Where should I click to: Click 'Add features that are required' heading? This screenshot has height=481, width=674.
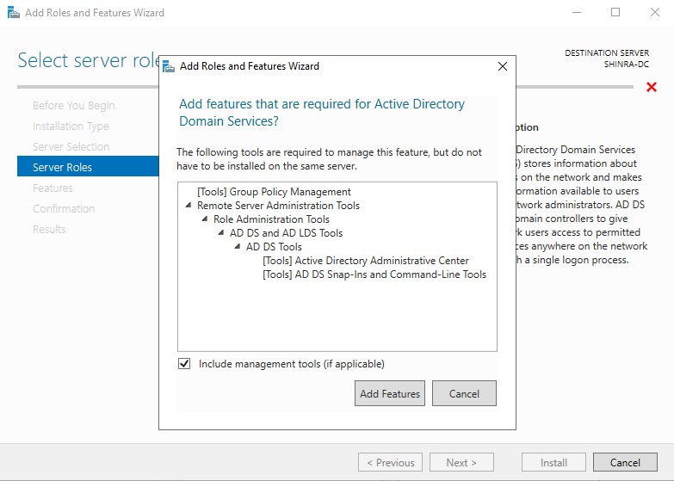(x=322, y=113)
